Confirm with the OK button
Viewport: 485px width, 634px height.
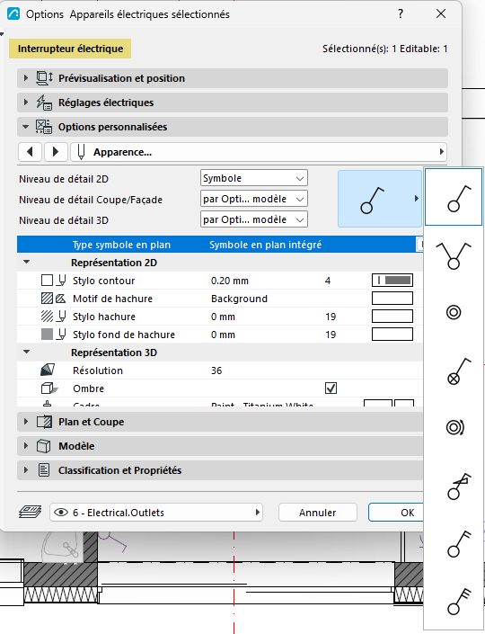[x=396, y=513]
